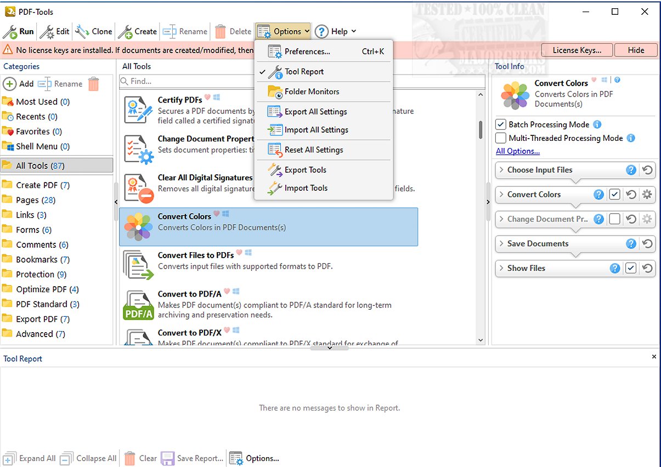Select Import Tools menu entry
This screenshot has height=467, width=661.
pyautogui.click(x=324, y=188)
